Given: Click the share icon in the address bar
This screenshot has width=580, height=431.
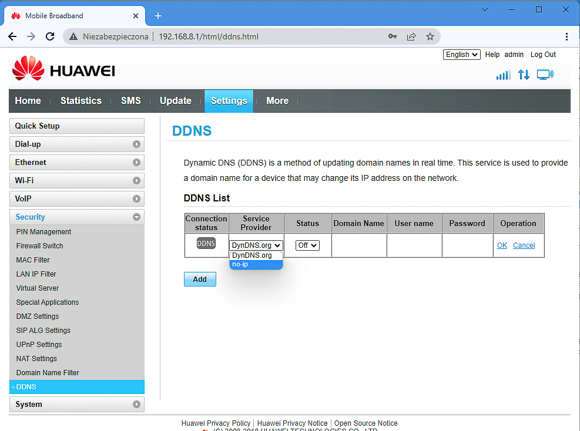Looking at the screenshot, I should (x=412, y=36).
